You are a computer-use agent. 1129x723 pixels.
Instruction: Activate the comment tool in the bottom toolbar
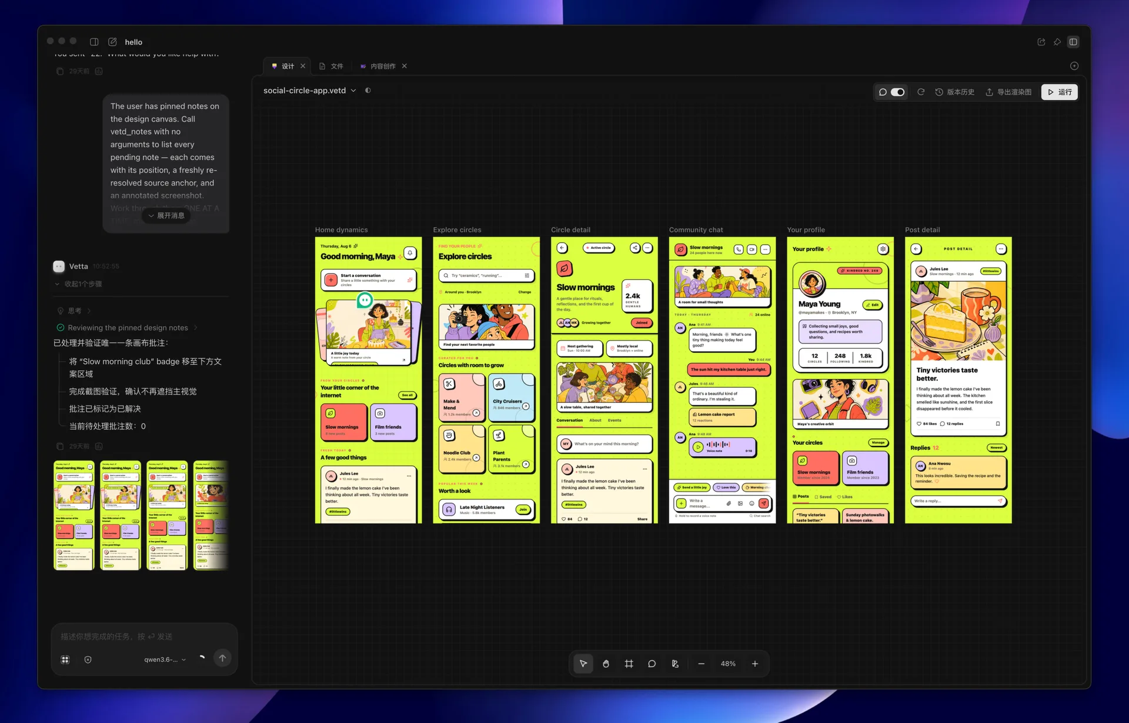pyautogui.click(x=652, y=664)
